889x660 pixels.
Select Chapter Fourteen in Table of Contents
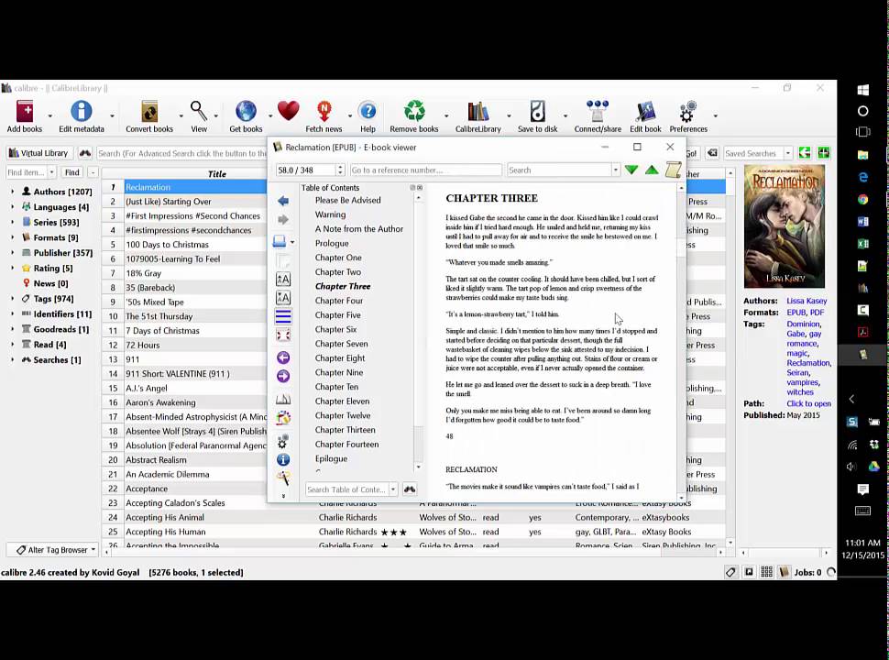click(x=347, y=445)
